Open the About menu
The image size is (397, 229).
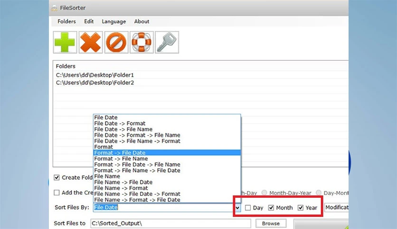142,21
